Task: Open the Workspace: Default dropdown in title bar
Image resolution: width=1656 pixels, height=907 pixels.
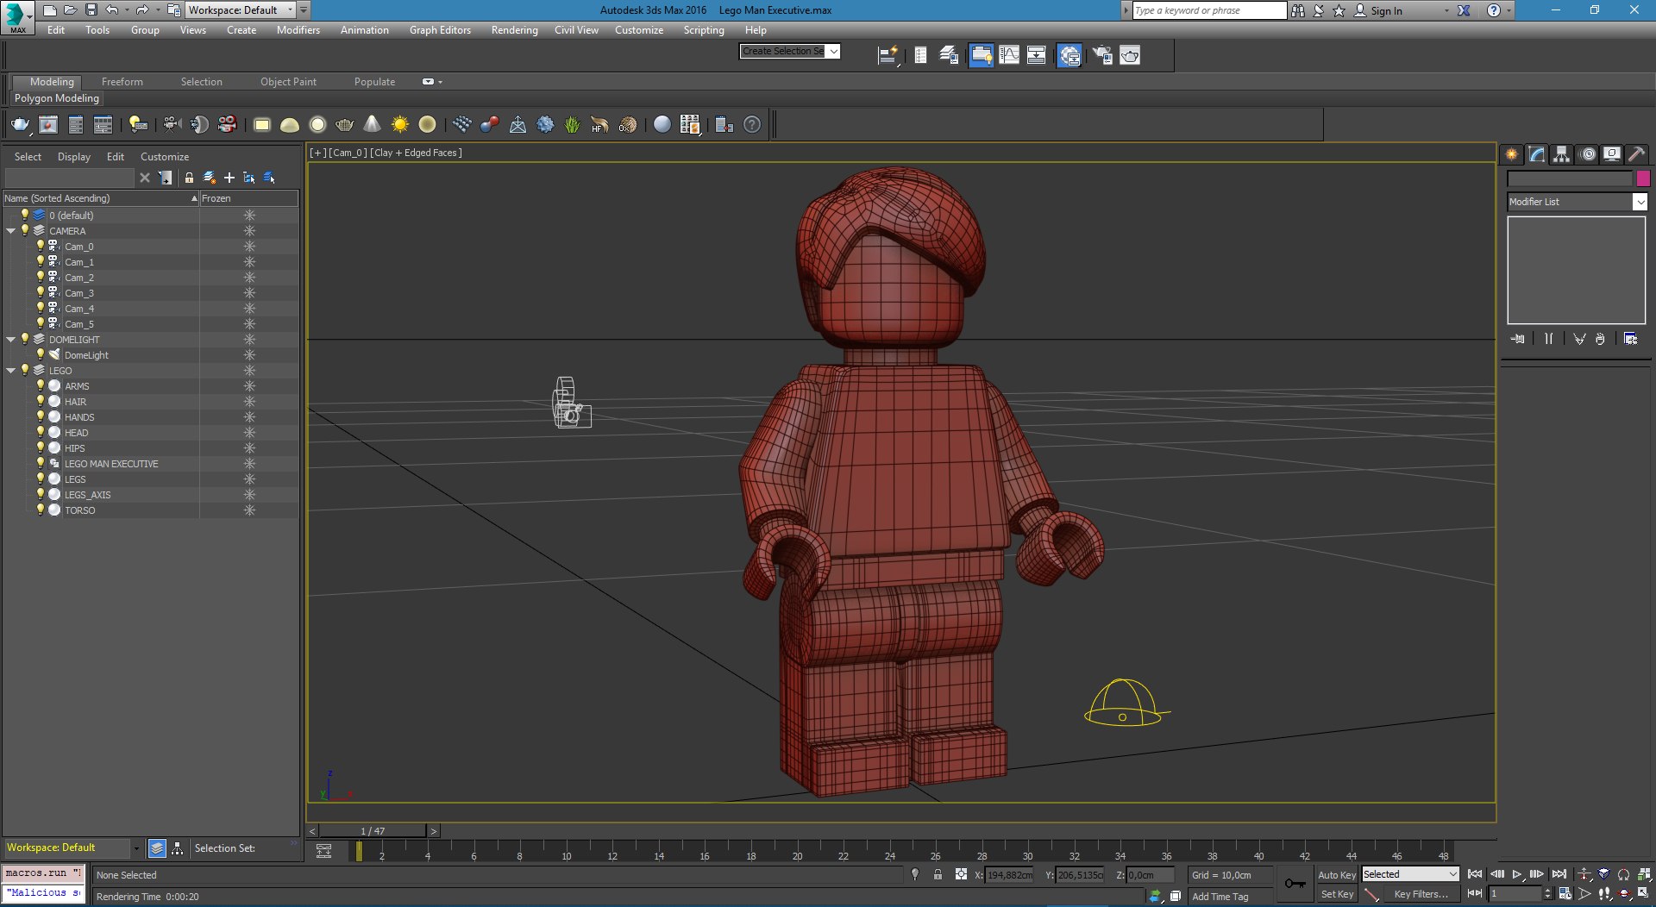Action: point(291,10)
